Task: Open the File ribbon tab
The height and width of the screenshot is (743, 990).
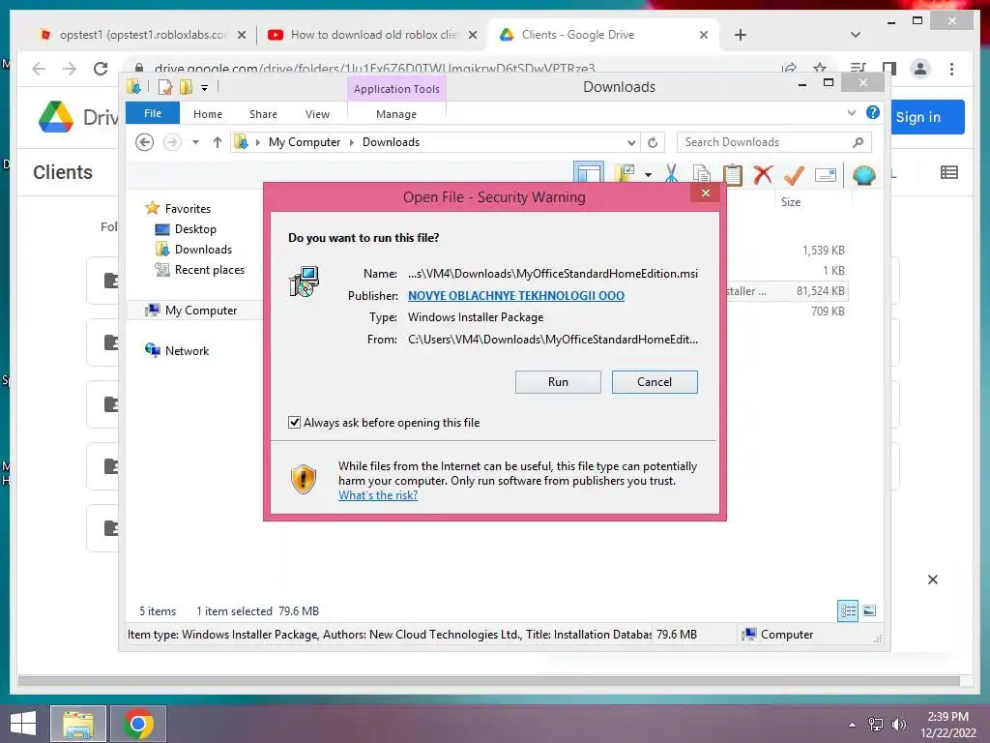Action: [153, 114]
